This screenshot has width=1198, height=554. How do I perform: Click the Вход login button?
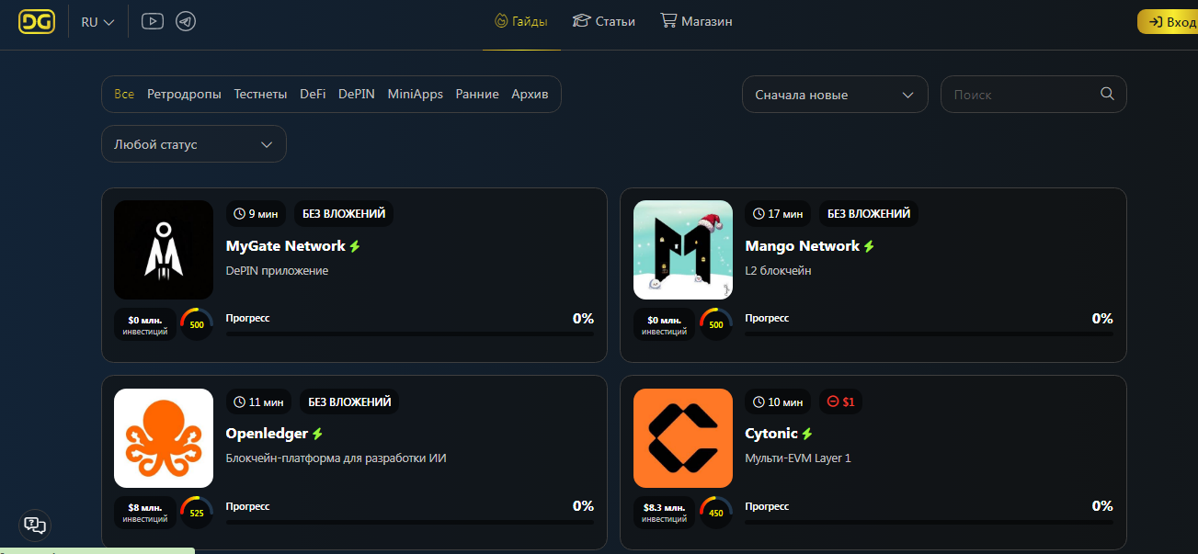tap(1168, 22)
